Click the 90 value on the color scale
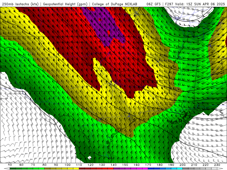 click(56, 165)
